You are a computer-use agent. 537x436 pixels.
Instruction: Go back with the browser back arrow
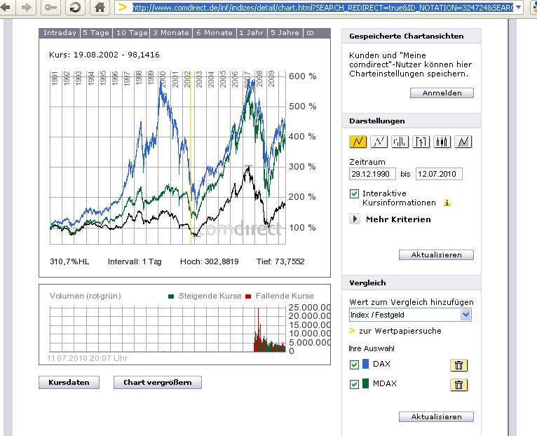[5, 7]
